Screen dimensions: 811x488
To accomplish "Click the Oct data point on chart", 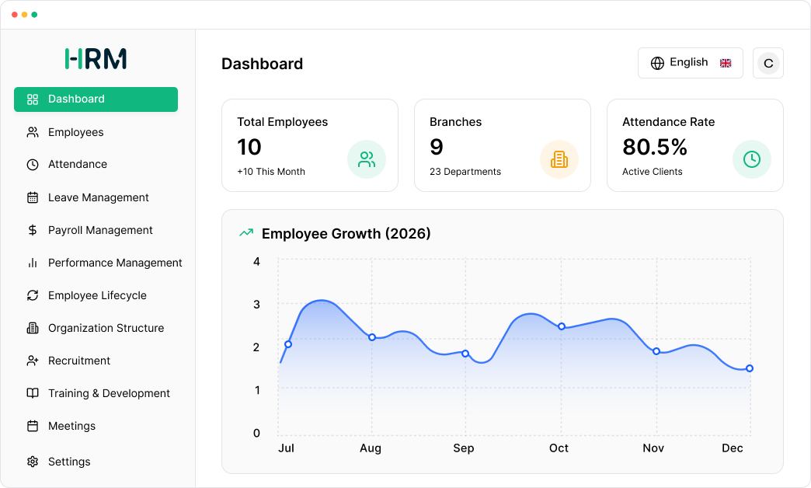I will coord(562,326).
